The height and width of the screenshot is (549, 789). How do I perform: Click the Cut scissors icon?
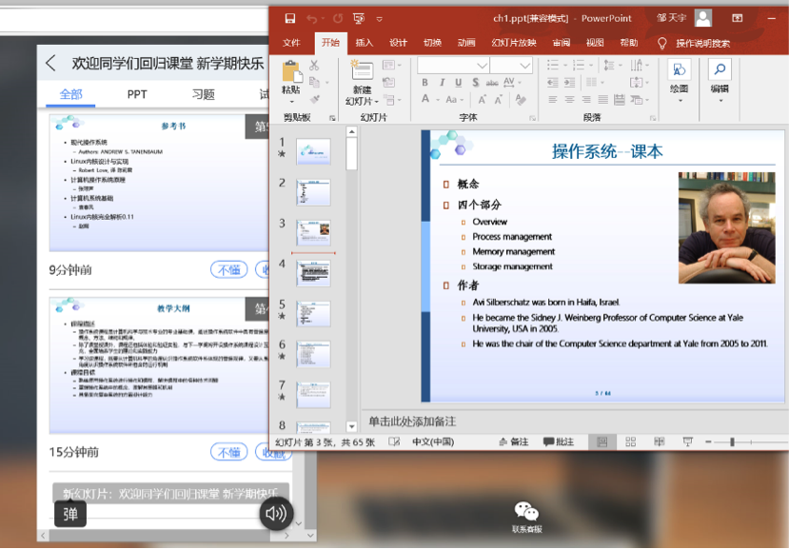(x=315, y=65)
